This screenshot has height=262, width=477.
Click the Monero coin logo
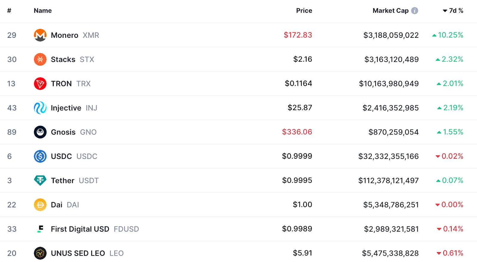tap(40, 35)
